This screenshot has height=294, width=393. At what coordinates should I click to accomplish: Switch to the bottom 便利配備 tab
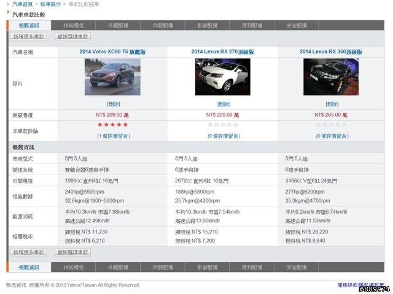point(252,268)
